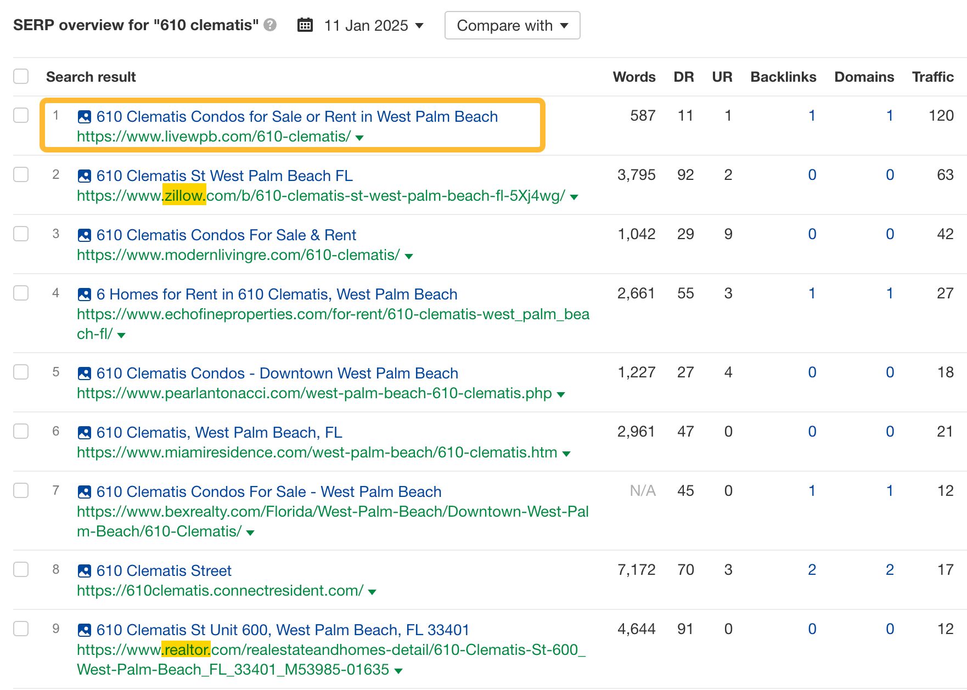Open the Zillow result title link
The image size is (967, 690).
pos(224,176)
